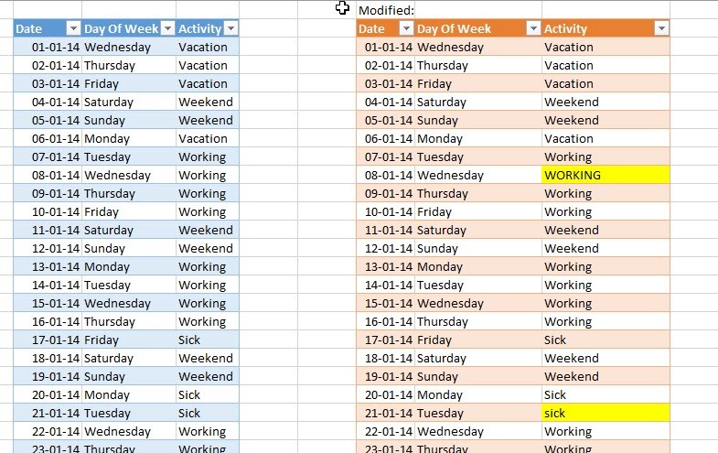This screenshot has width=718, height=453.
Task: Click the Activity header text in orange table
Action: (x=567, y=28)
